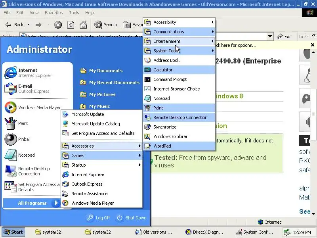The width and height of the screenshot is (317, 238).
Task: Launch Notepad from the Start menu's left column
Action: [x=32, y=155]
